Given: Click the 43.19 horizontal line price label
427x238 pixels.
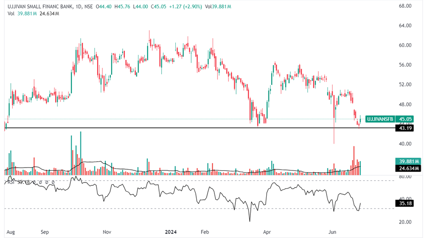Looking at the screenshot, I should 405,128.
